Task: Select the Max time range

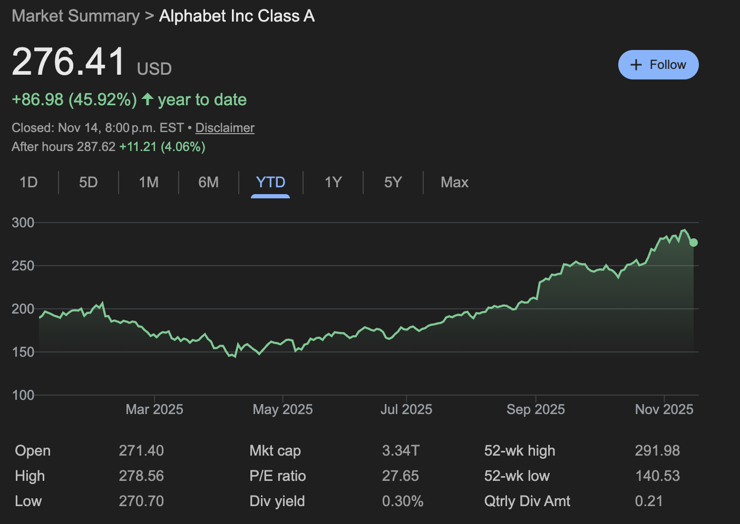Action: tap(454, 183)
